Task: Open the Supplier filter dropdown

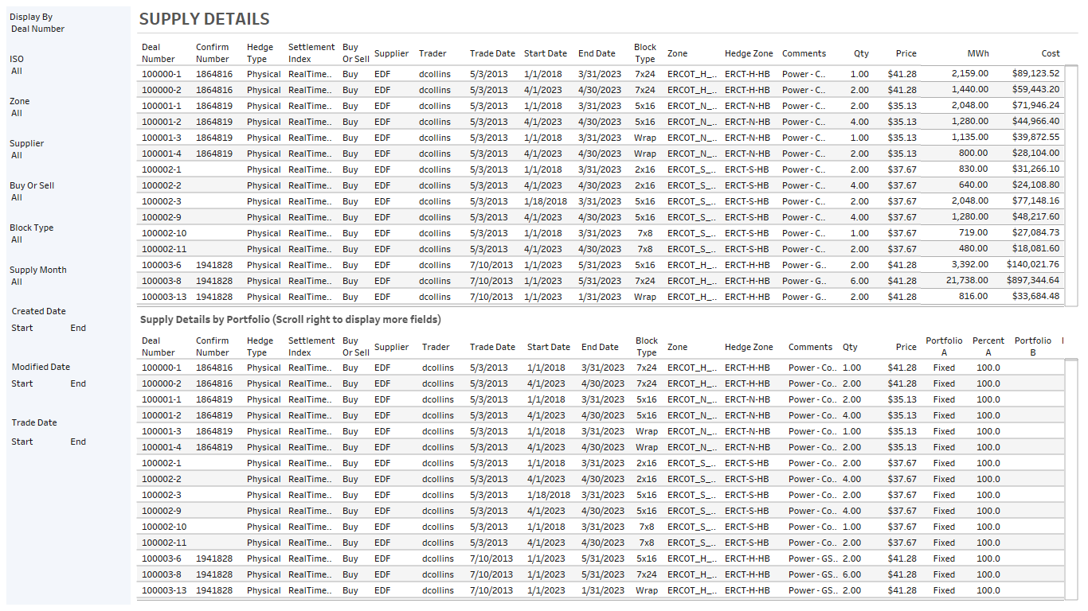Action: point(23,154)
